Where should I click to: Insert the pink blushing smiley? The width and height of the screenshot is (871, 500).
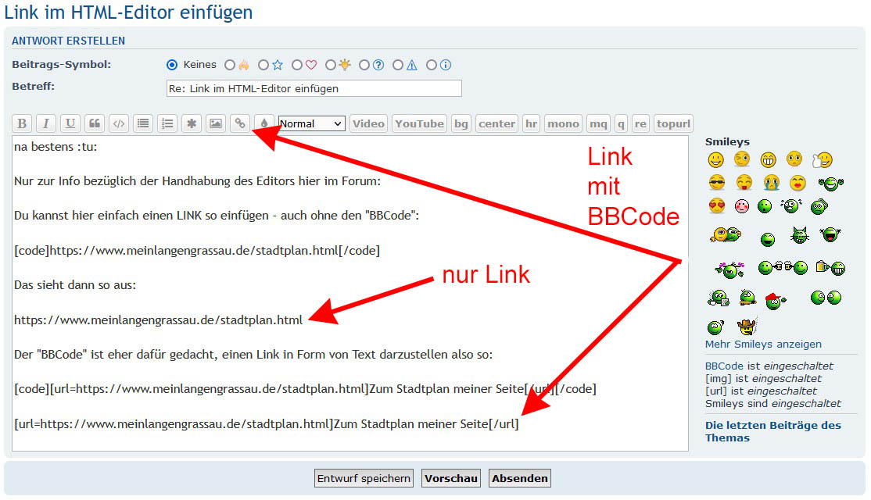(741, 206)
